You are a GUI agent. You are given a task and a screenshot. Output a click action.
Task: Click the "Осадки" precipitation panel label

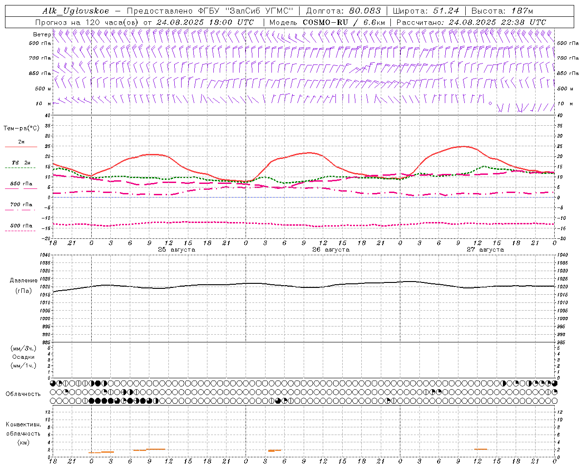coord(24,357)
